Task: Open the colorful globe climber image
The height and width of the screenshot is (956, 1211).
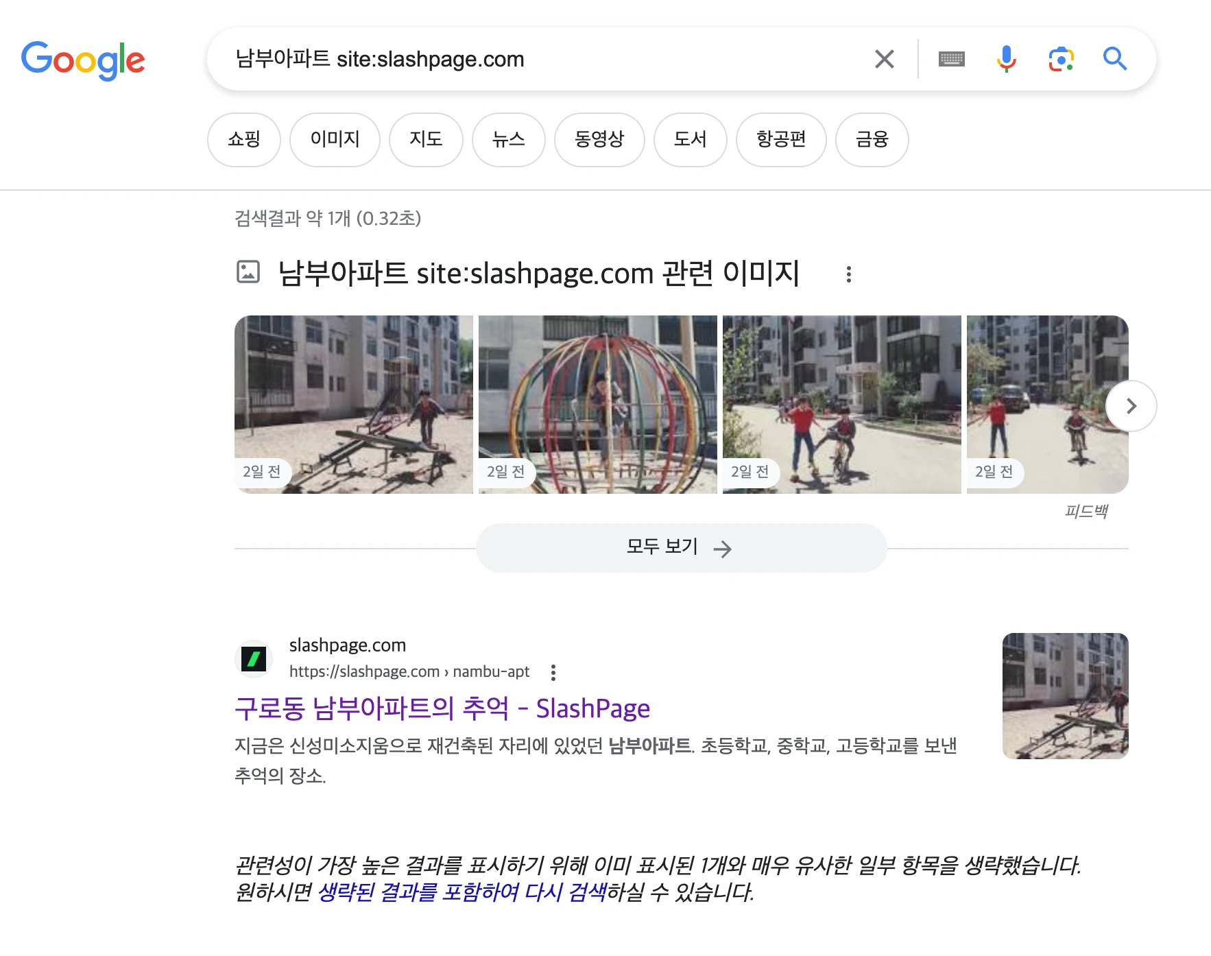Action: point(597,404)
